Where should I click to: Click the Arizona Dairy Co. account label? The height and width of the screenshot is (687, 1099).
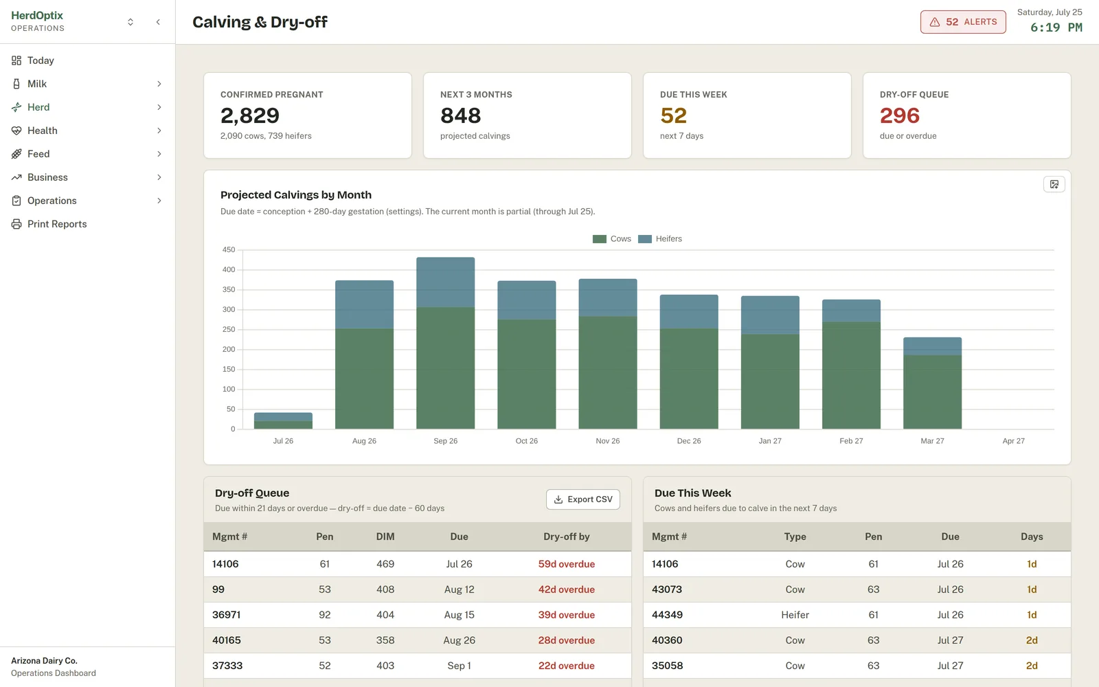(x=44, y=661)
